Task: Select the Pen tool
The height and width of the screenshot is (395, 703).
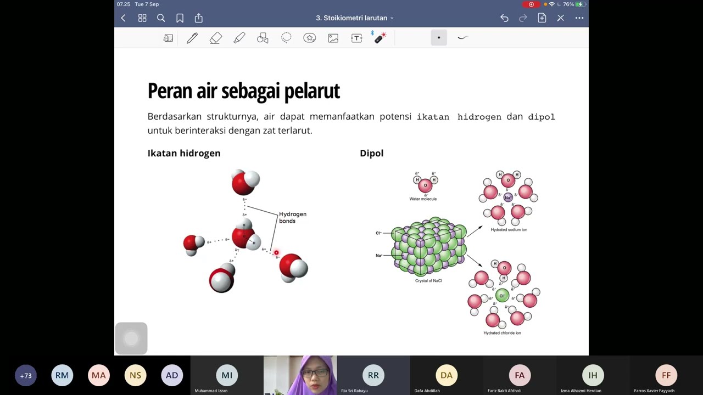Action: [192, 38]
